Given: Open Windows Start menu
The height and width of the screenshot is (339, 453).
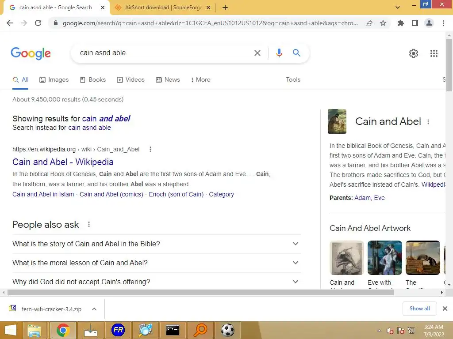Looking at the screenshot, I should pyautogui.click(x=11, y=330).
